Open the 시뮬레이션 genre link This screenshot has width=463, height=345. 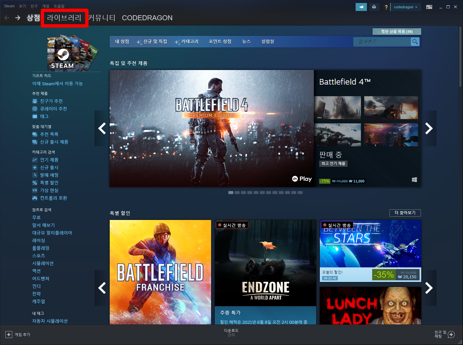click(x=43, y=263)
